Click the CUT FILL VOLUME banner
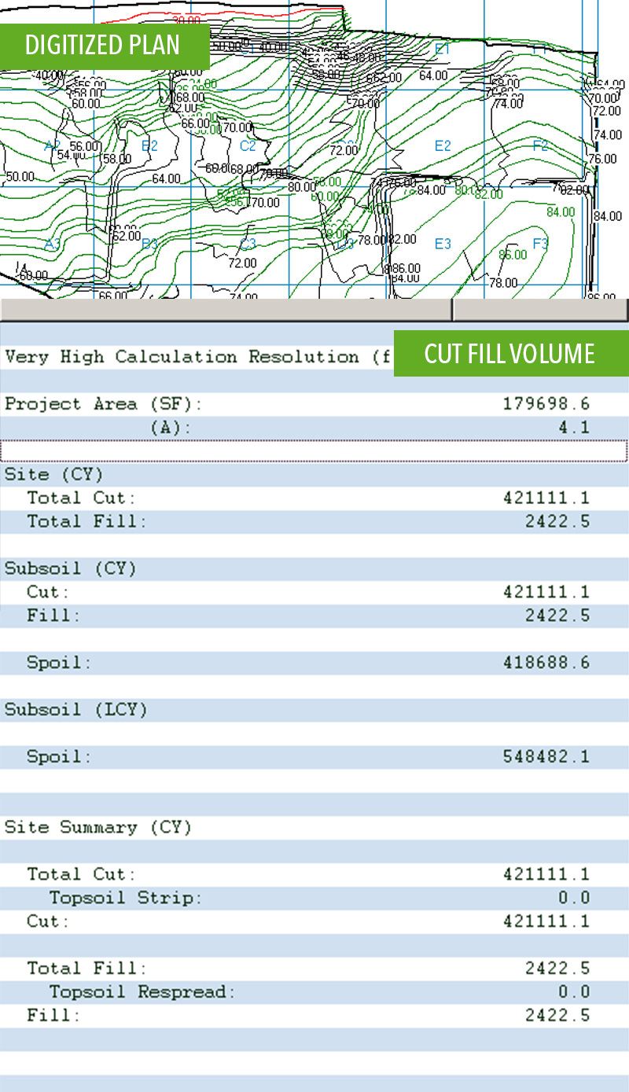 pyautogui.click(x=509, y=354)
